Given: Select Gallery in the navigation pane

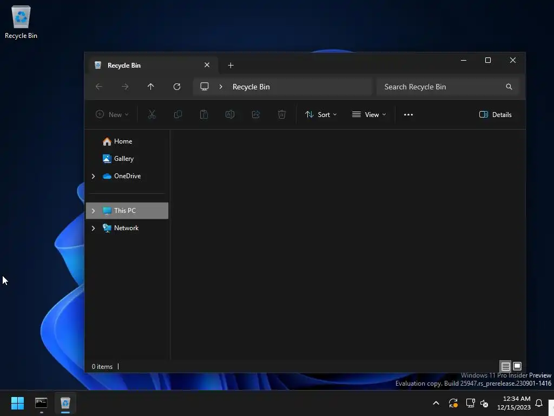Looking at the screenshot, I should tap(123, 159).
